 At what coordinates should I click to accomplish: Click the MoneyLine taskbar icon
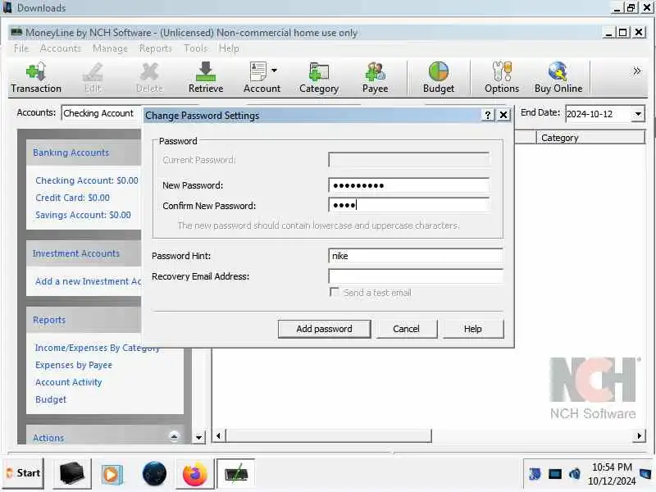click(236, 474)
